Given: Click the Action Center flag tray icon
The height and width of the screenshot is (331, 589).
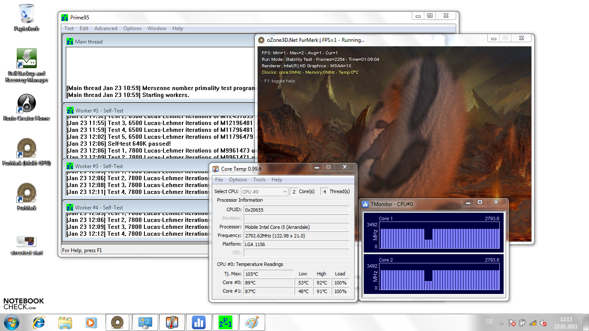Looking at the screenshot, I should [512, 323].
